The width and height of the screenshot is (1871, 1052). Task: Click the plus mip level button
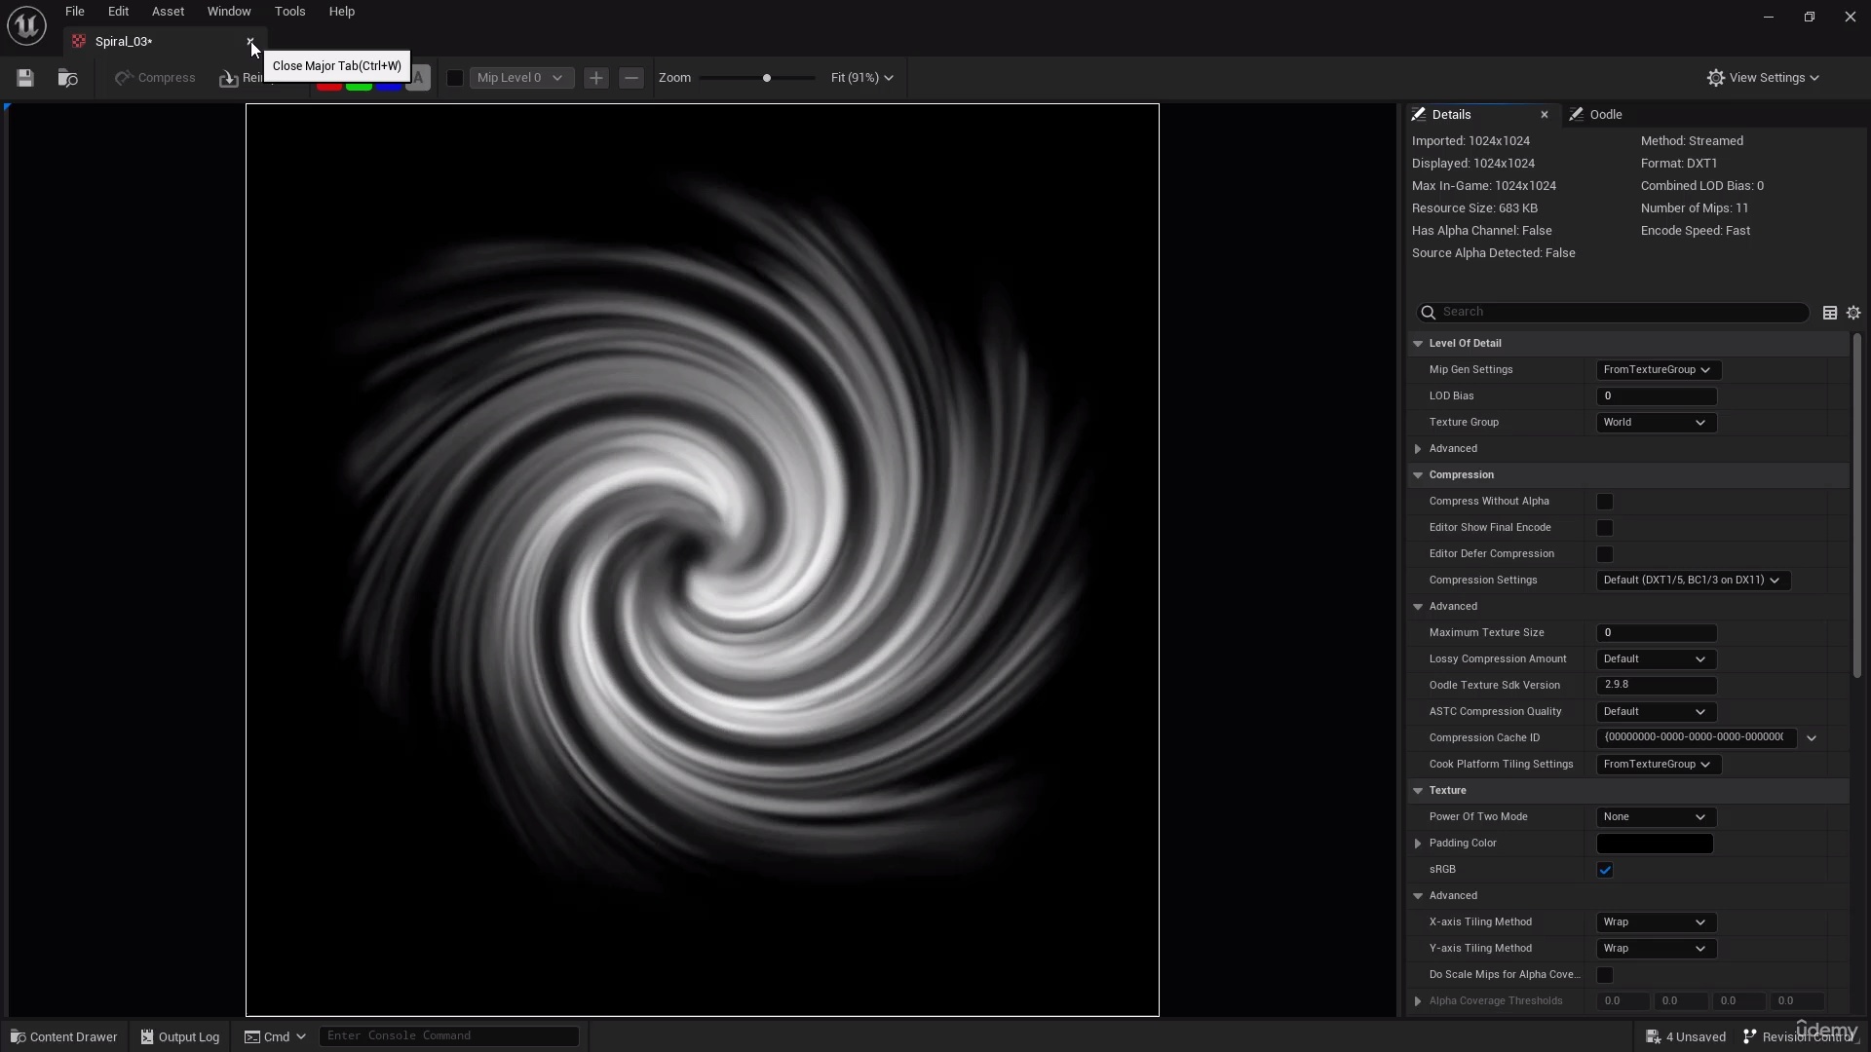coord(596,78)
